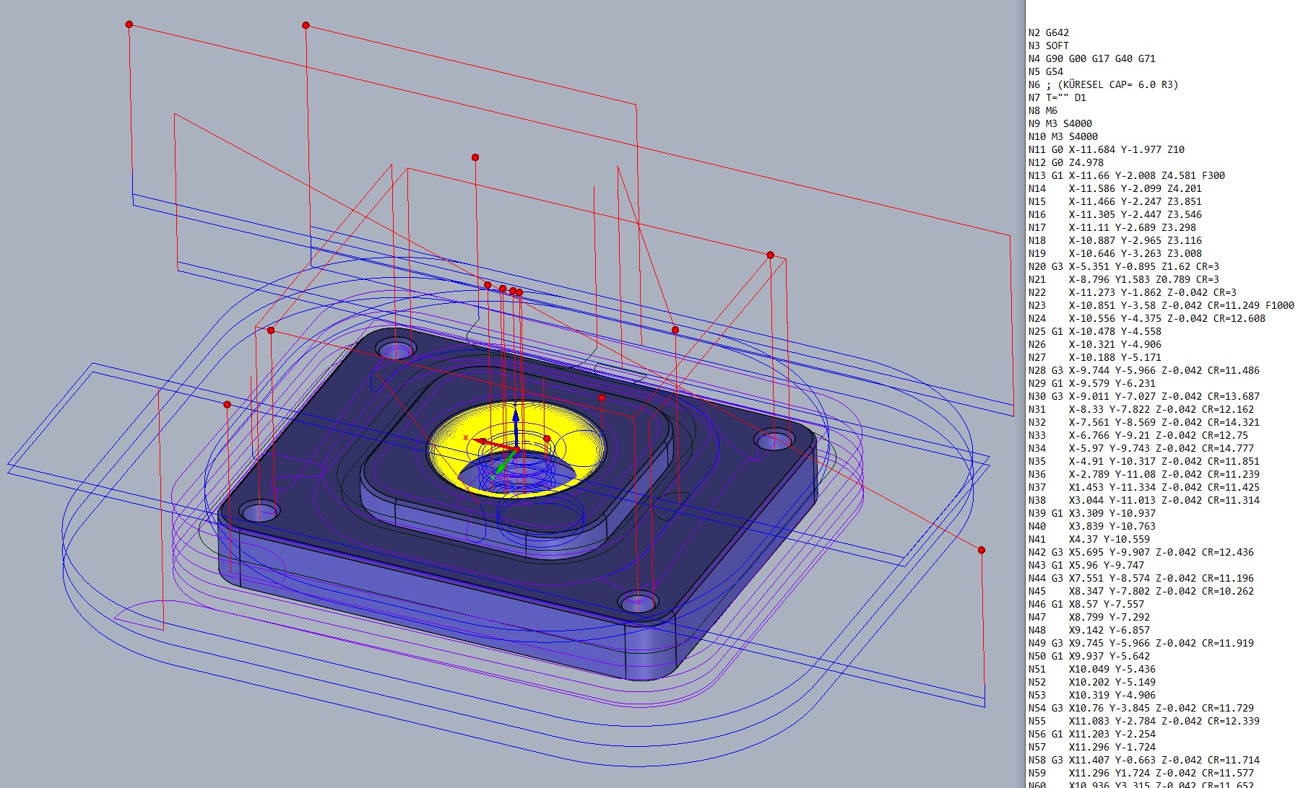The width and height of the screenshot is (1298, 788).
Task: Click line "N52 X10.202 Y-5.149"
Action: (1092, 682)
